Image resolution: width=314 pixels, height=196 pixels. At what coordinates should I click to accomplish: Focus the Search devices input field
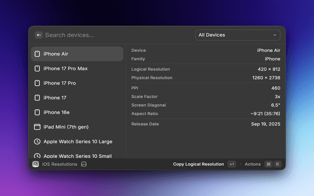[x=118, y=35]
